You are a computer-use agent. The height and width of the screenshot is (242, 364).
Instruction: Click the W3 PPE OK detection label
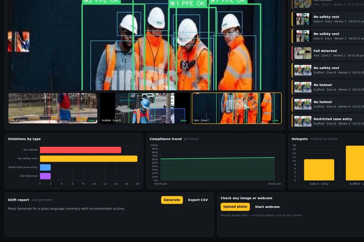187,4
